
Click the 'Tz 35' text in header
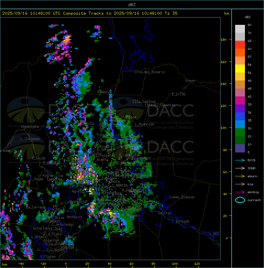pos(171,13)
